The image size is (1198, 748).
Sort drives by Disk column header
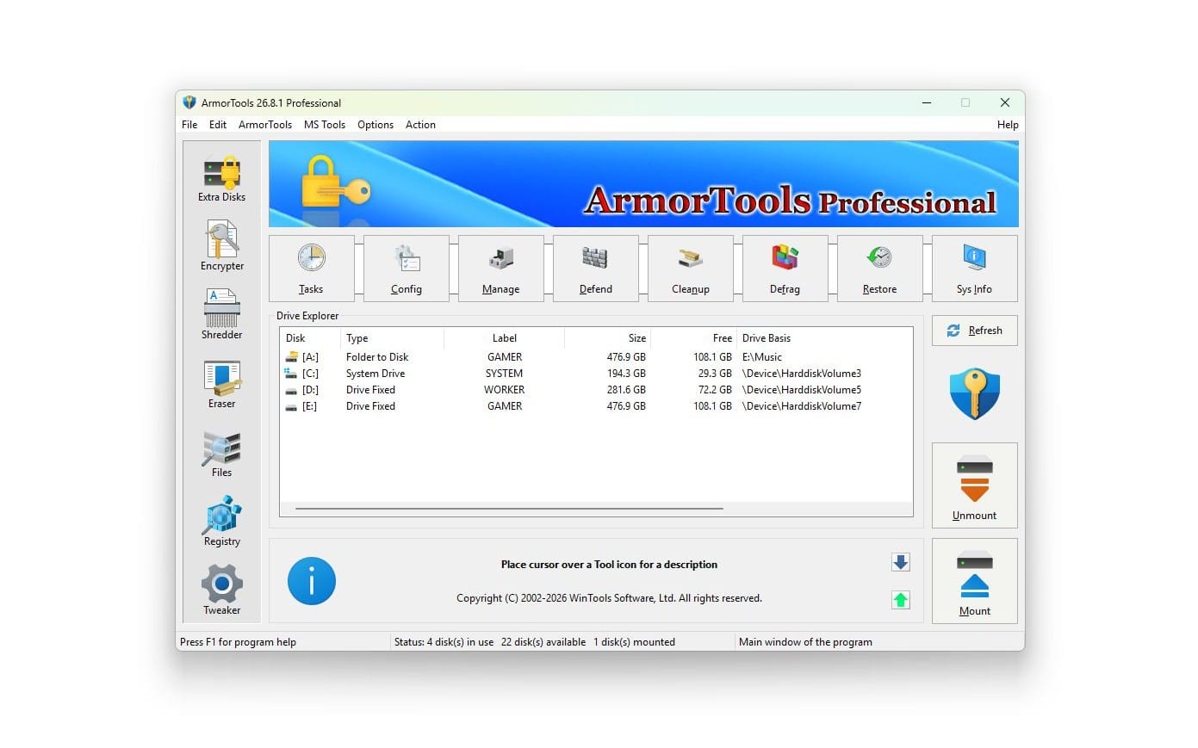(310, 338)
